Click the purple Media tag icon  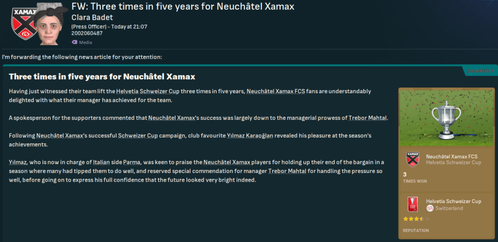point(74,42)
